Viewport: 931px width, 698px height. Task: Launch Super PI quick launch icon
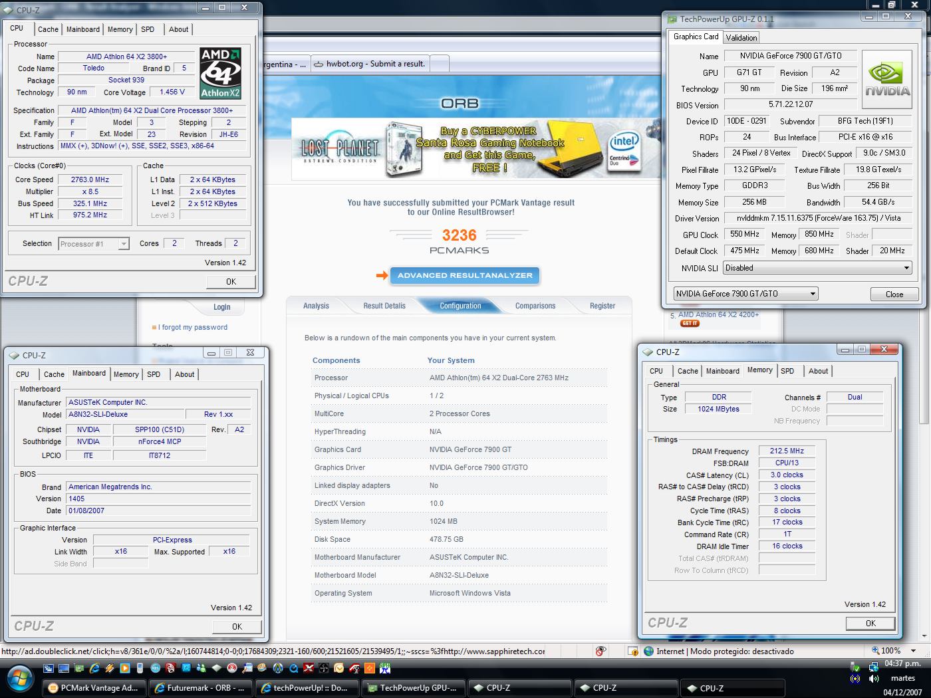click(385, 668)
